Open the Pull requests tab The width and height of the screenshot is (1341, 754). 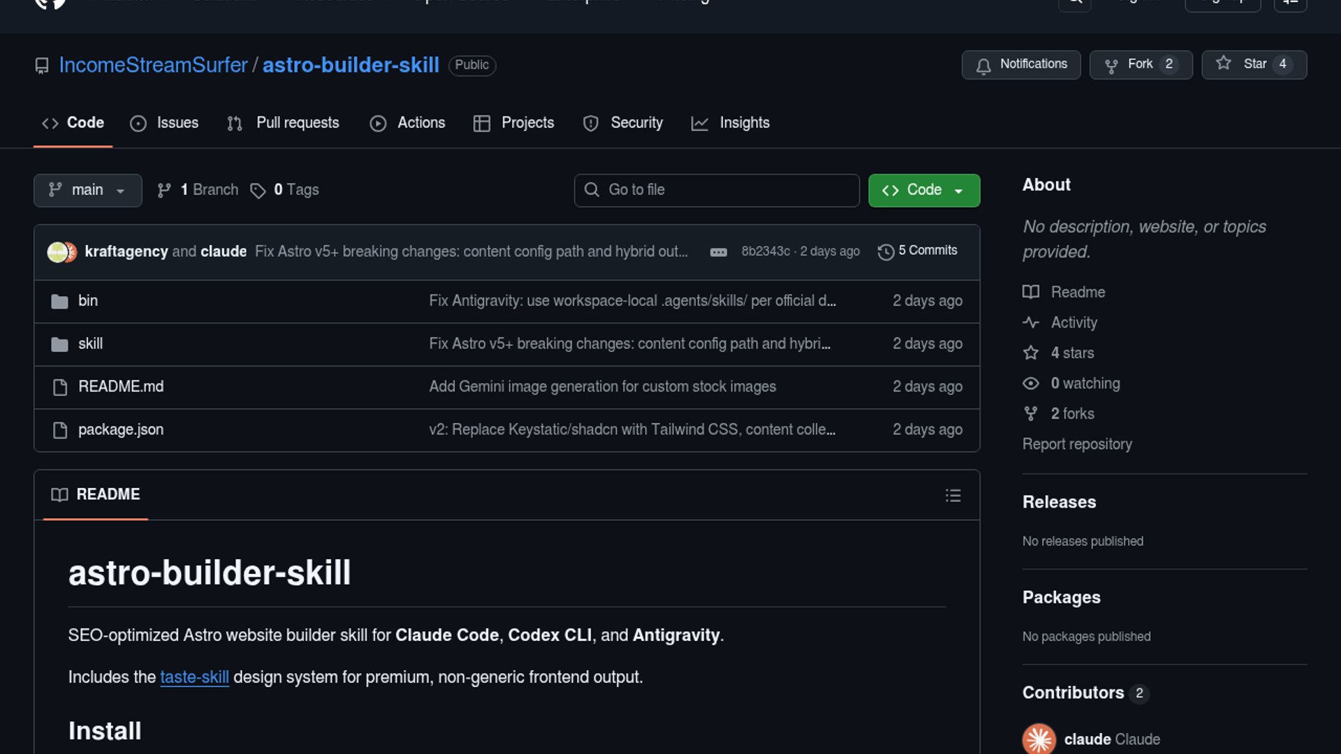284,124
